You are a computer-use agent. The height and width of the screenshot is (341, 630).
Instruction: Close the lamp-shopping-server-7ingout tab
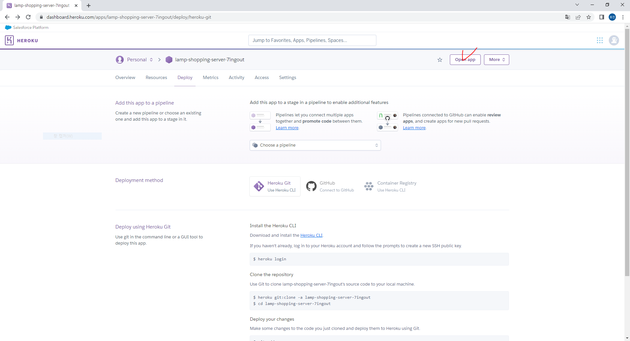[76, 6]
